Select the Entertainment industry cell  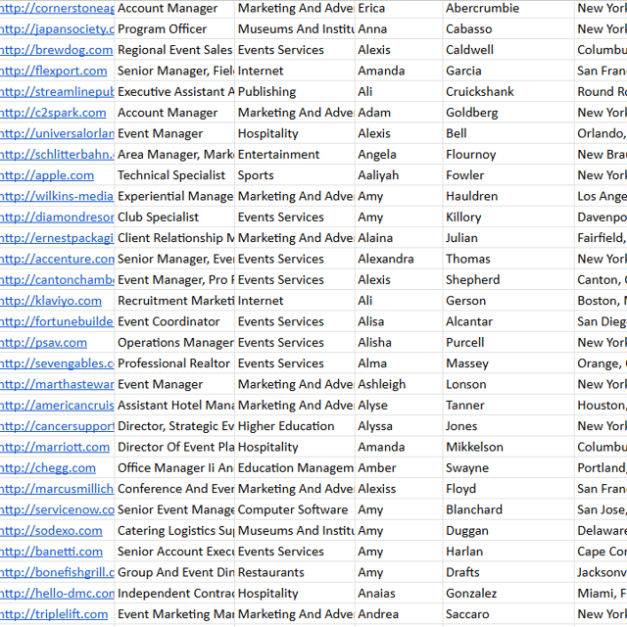point(295,155)
